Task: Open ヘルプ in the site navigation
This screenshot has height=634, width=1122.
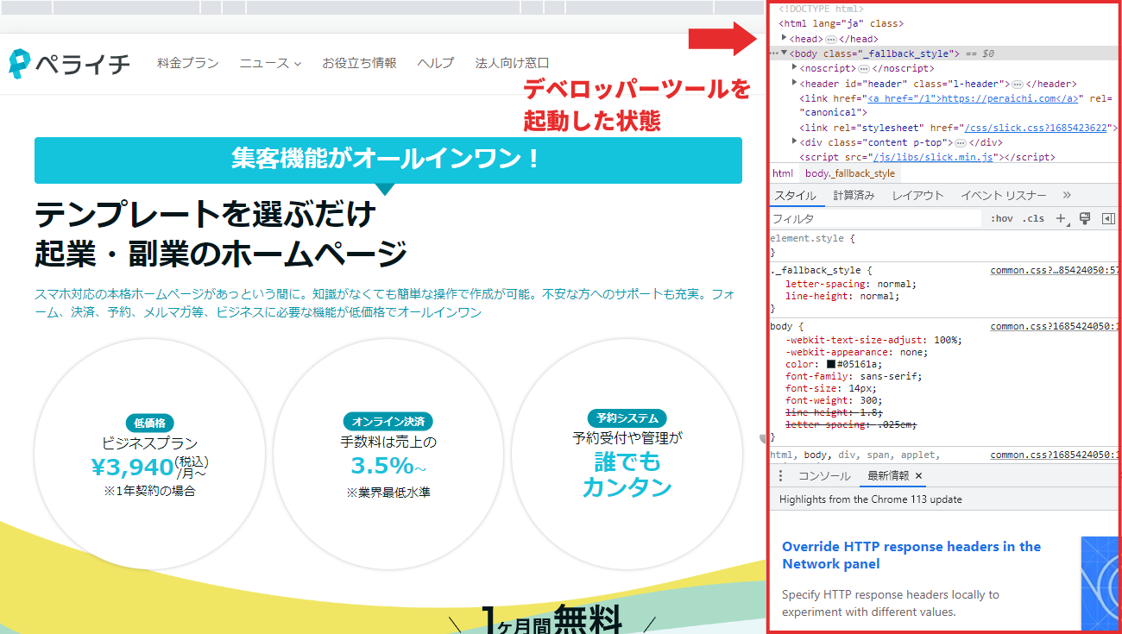Action: pyautogui.click(x=436, y=63)
